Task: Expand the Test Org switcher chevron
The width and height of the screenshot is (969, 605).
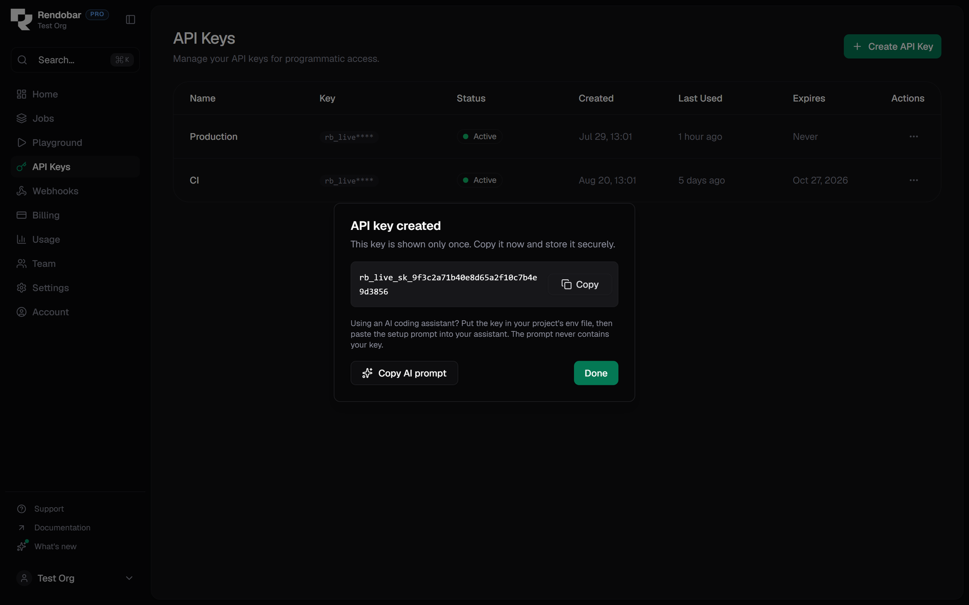Action: click(129, 578)
